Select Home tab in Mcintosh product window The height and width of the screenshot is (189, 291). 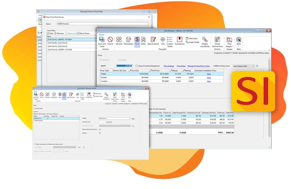(x=36, y=91)
